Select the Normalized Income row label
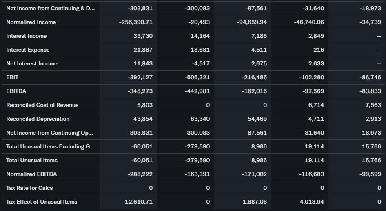 click(x=31, y=22)
